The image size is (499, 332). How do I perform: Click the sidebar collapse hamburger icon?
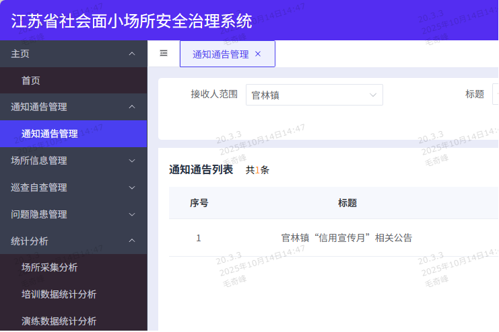pos(164,54)
